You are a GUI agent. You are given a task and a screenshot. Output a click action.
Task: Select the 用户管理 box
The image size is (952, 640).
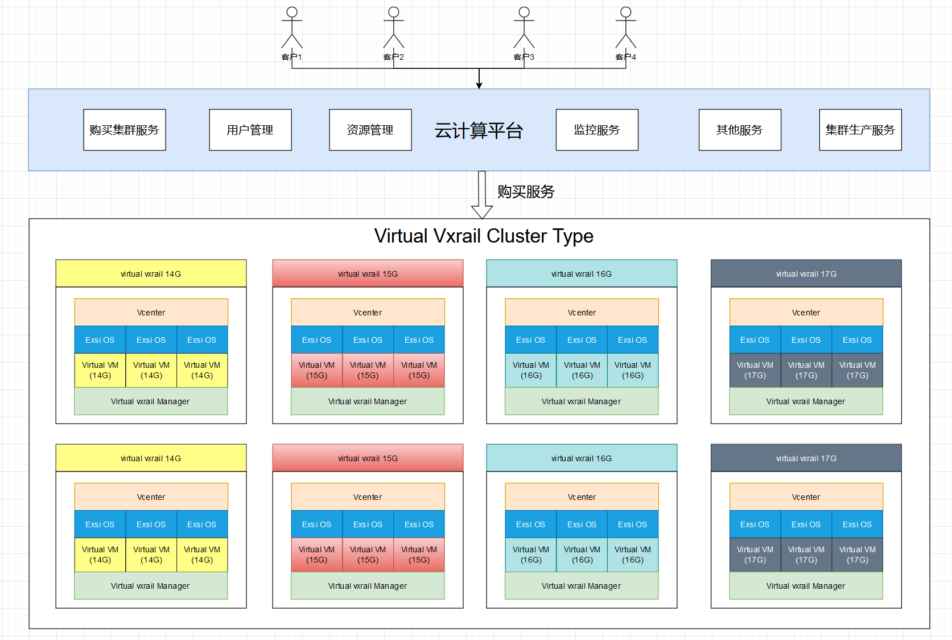(250, 130)
